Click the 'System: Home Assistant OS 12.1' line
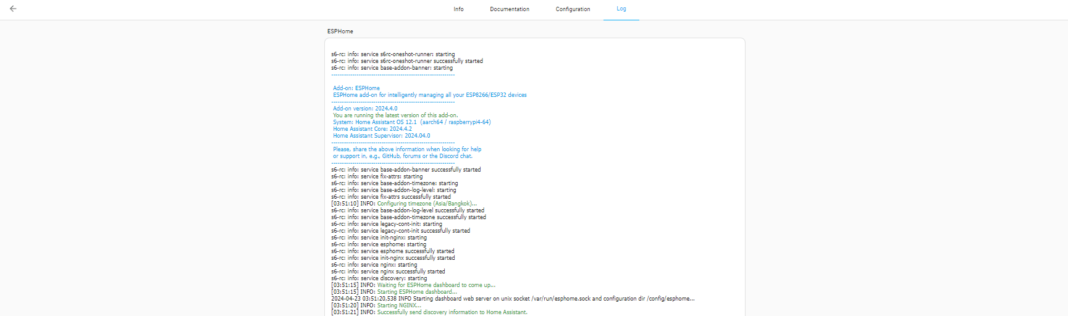The height and width of the screenshot is (316, 1068). pos(412,122)
